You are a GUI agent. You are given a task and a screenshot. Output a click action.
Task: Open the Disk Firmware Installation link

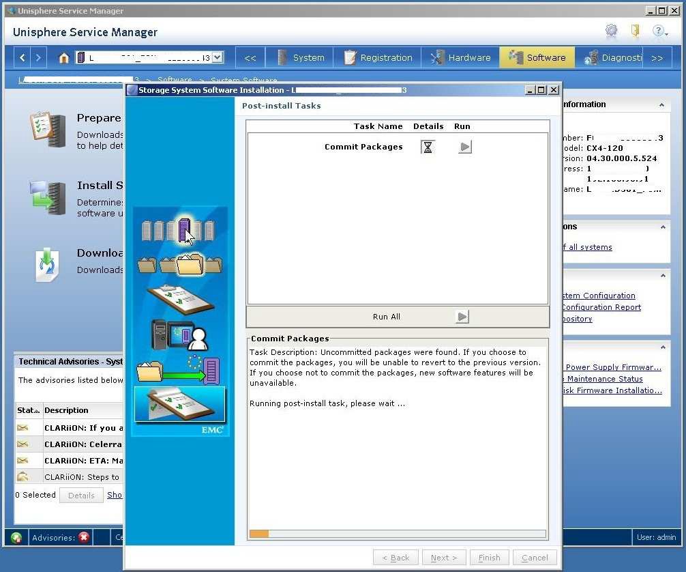tap(612, 390)
